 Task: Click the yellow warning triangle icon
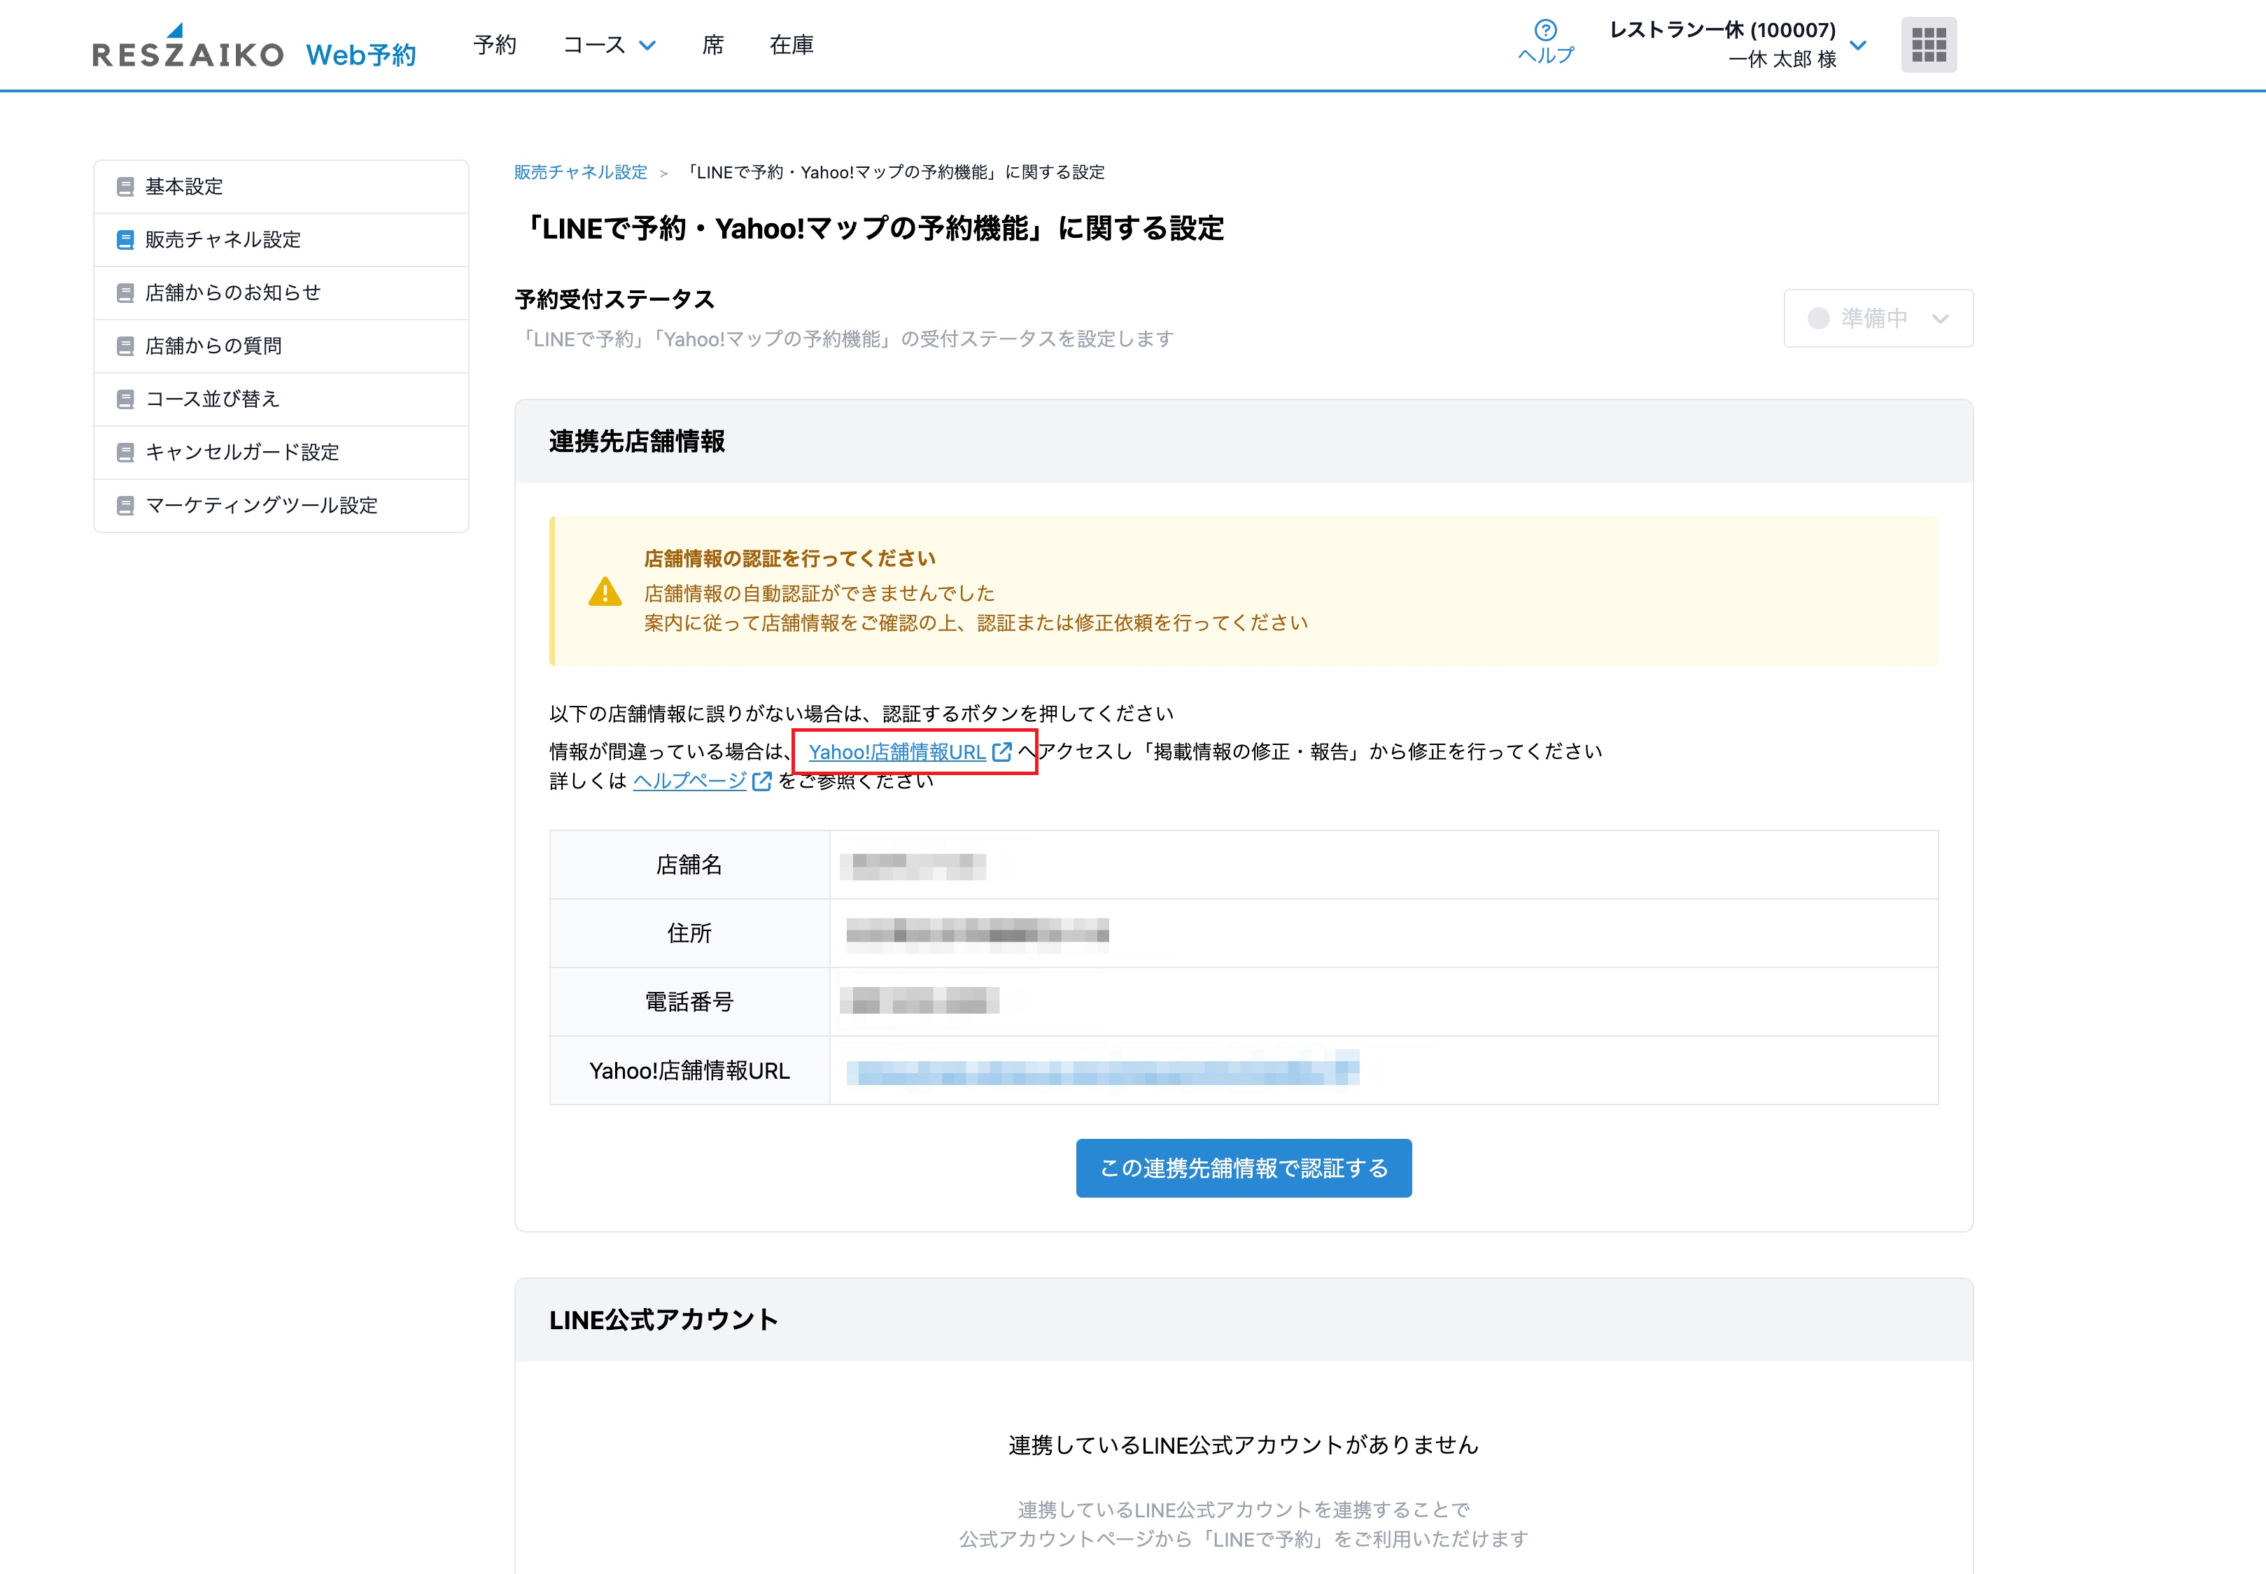click(x=605, y=592)
